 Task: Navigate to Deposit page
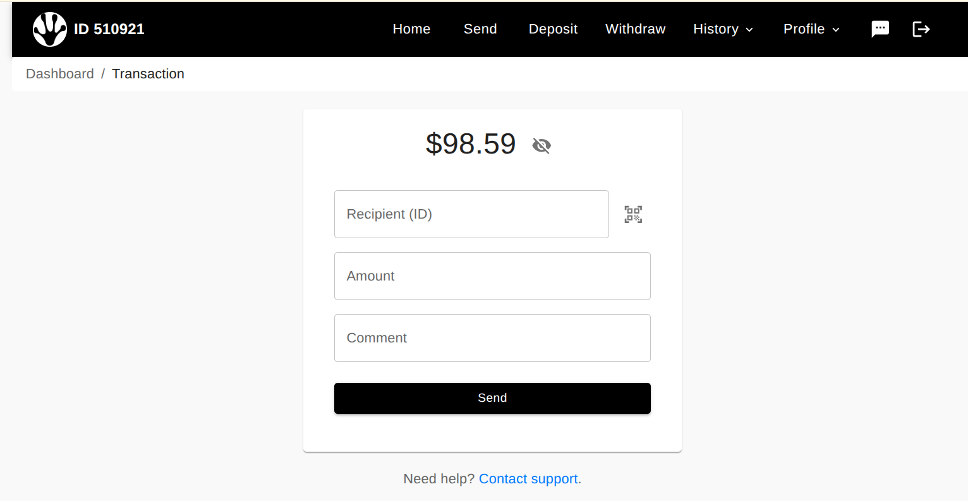pos(553,29)
